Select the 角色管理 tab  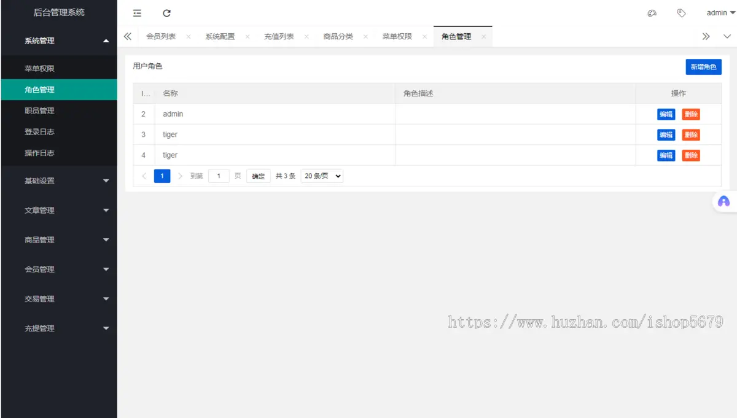[x=456, y=37]
